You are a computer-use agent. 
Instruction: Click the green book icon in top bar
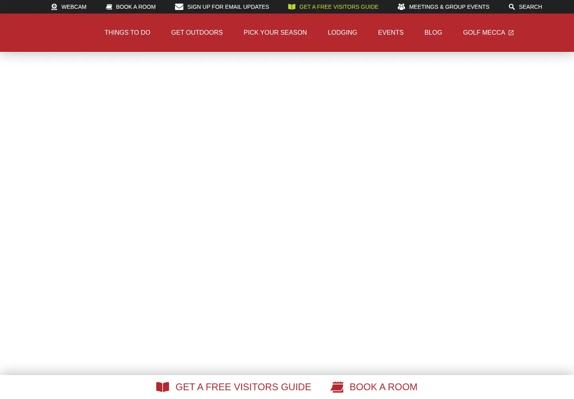tap(292, 7)
